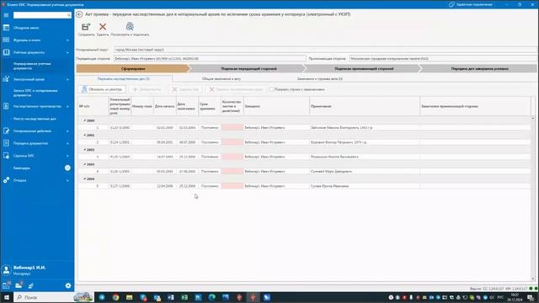Open Электронный архив sidebar icon
Image resolution: width=539 pixels, height=303 pixels.
tap(6, 79)
